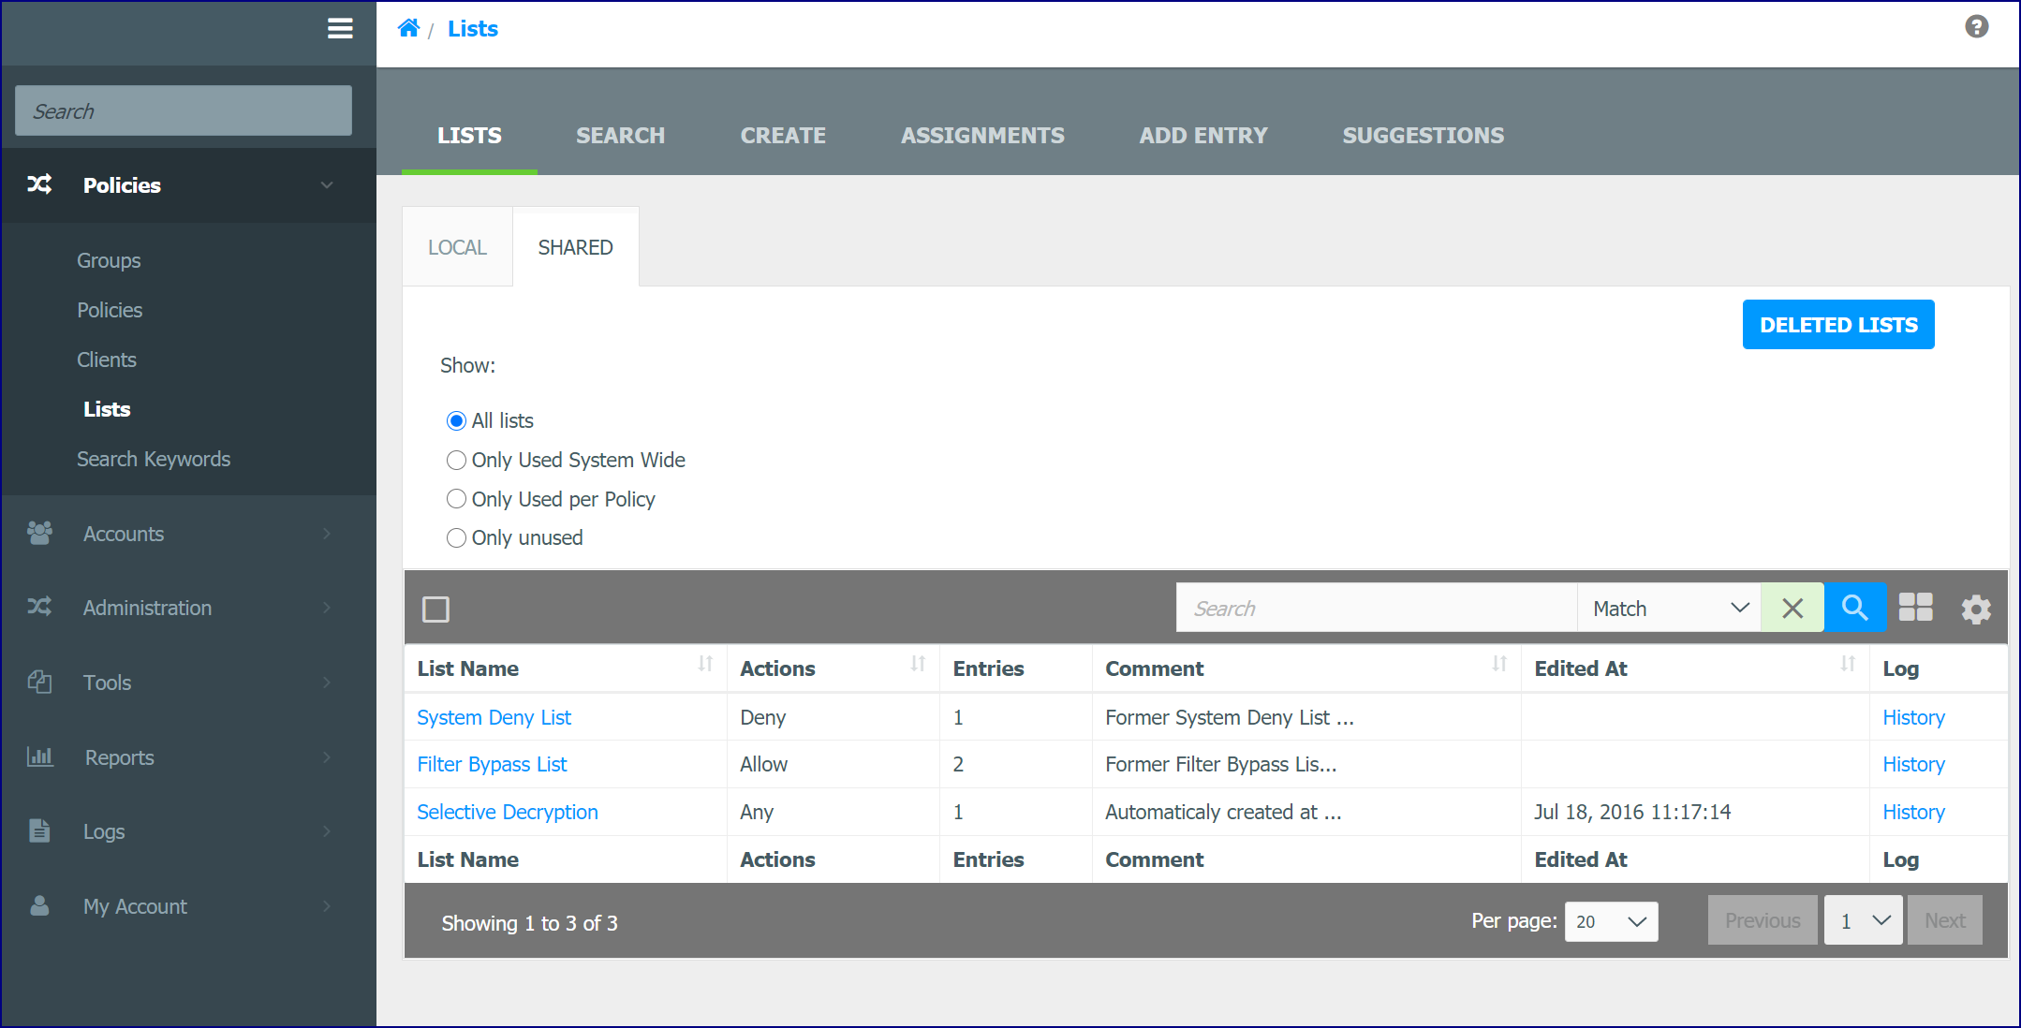Click the Policies shuffle icon in sidebar
Viewport: 2021px width, 1028px height.
click(39, 184)
